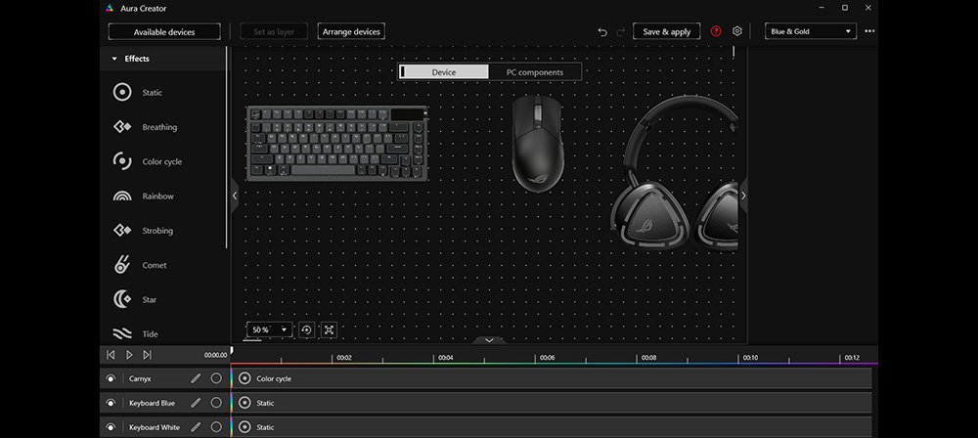This screenshot has width=978, height=438.
Task: Select the headset device on canvas
Action: tap(674, 173)
